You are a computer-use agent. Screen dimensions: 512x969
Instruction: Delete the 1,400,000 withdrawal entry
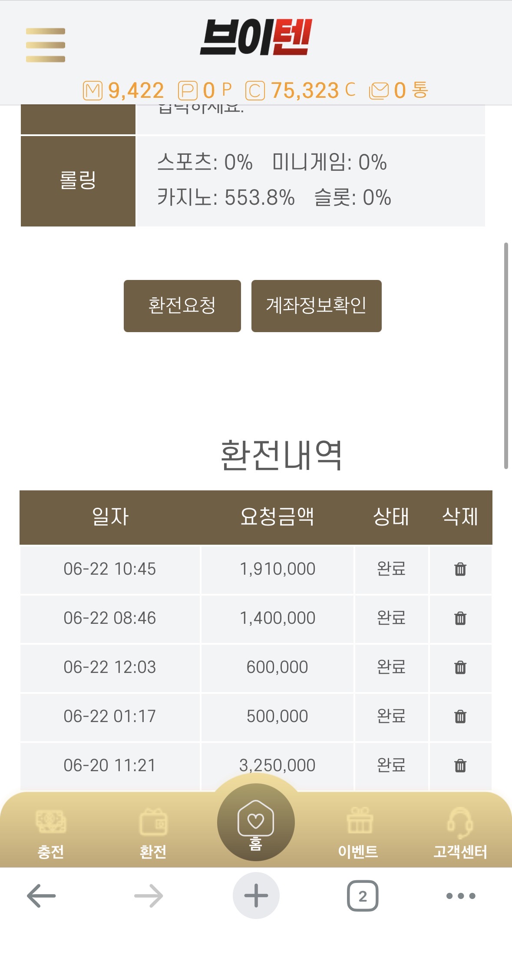point(460,618)
